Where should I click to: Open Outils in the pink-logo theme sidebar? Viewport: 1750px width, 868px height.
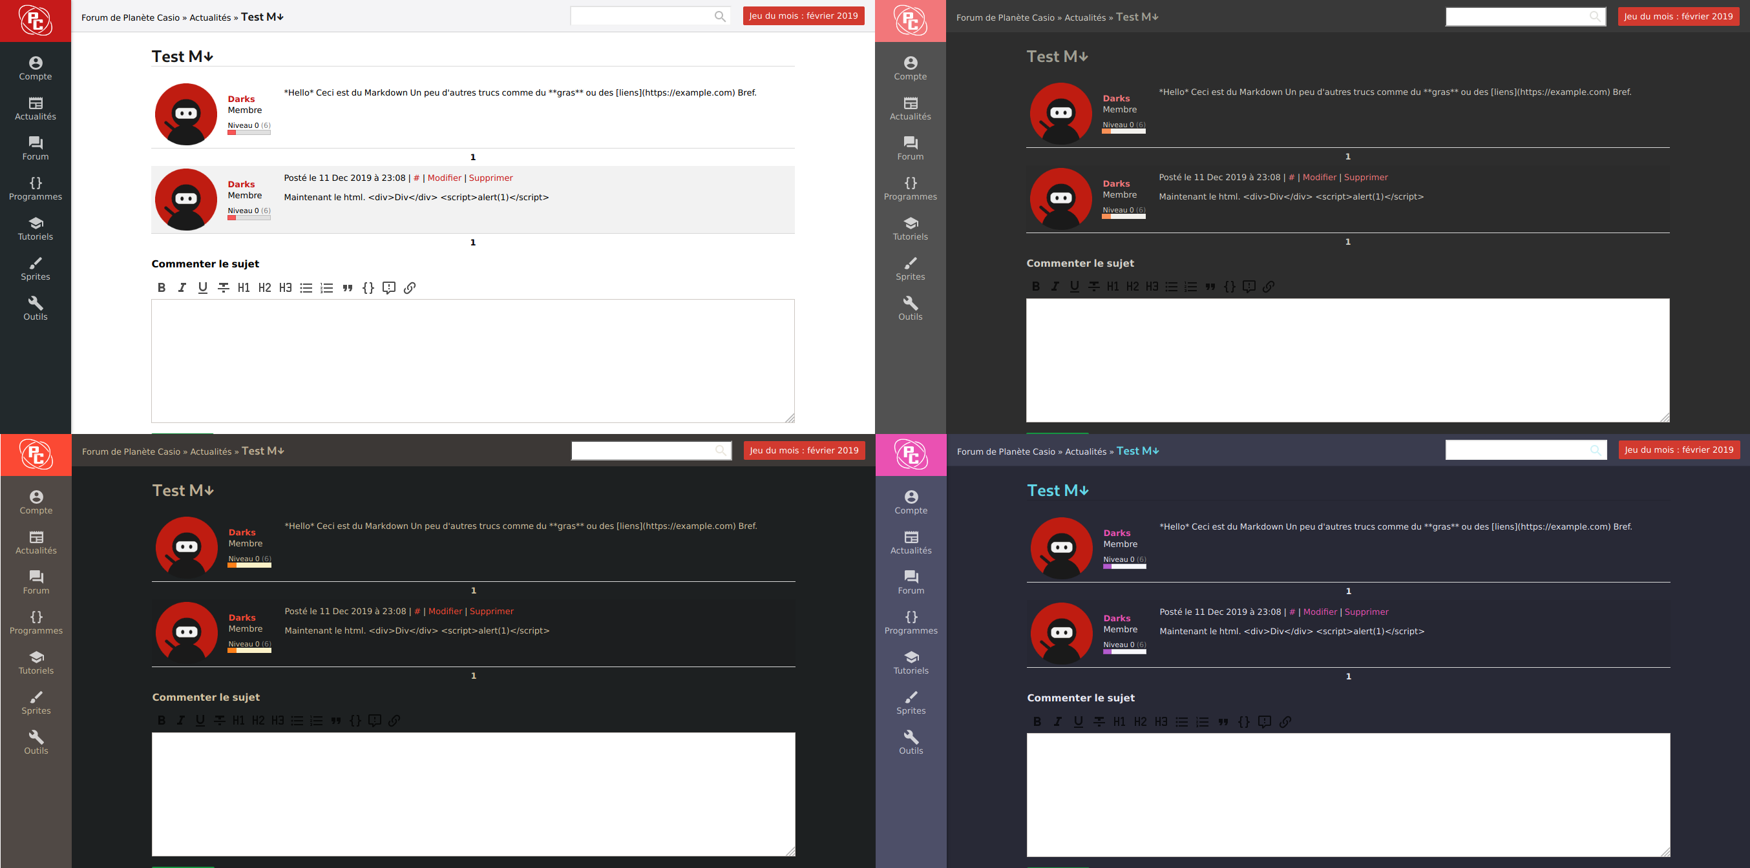tap(911, 743)
